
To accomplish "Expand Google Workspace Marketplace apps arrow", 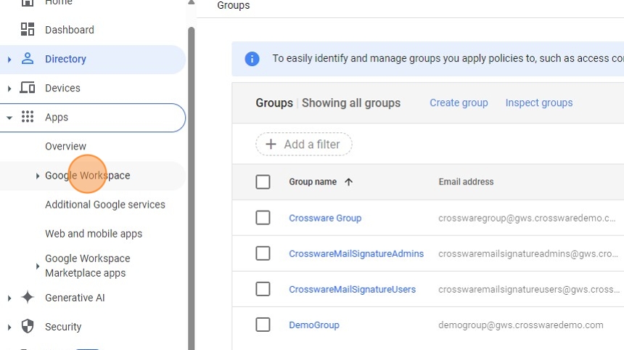I will tap(38, 266).
